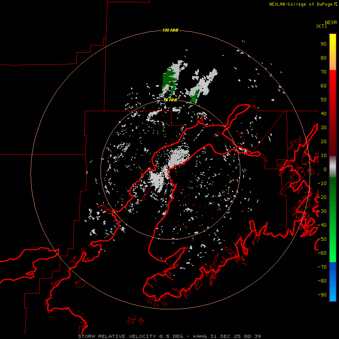Click the 50 NMI range ring label

[x=170, y=100]
